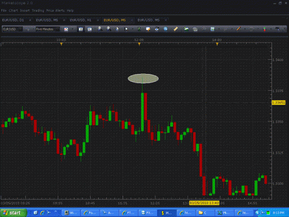Click the picture snapshot icon
Image resolution: width=289 pixels, height=217 pixels.
(186, 29)
